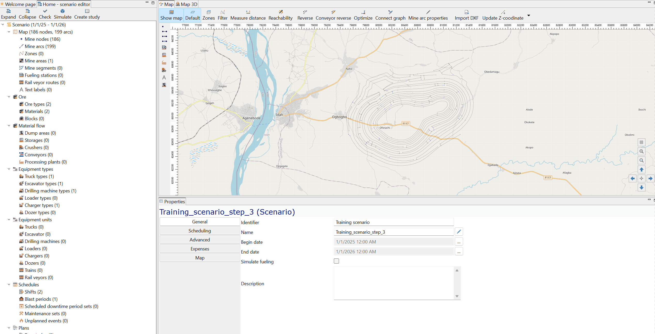
Task: Toggle the Default map mode
Action: click(x=192, y=15)
